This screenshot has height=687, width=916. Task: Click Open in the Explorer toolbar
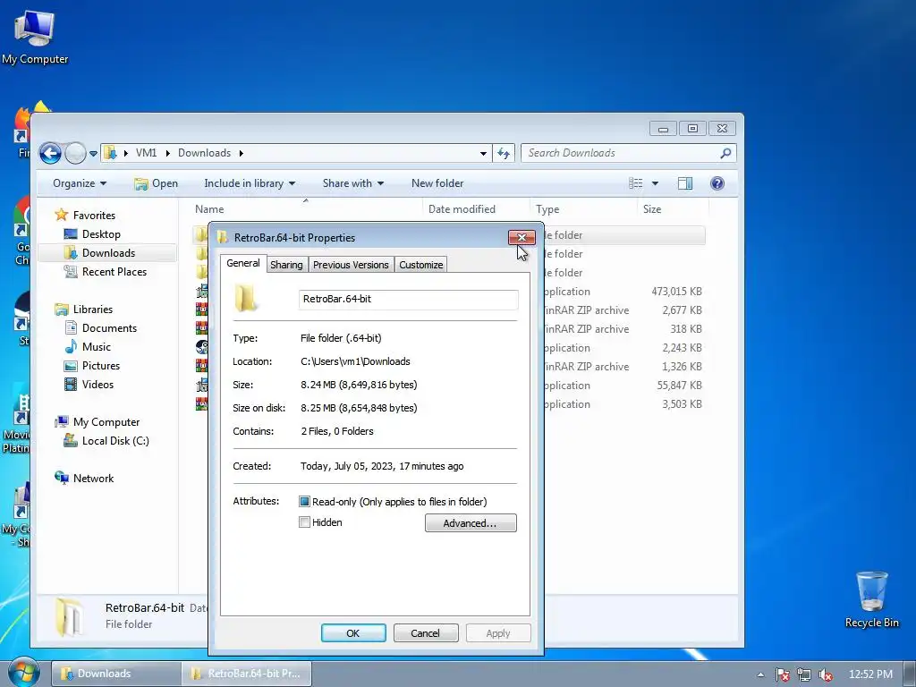pos(156,183)
